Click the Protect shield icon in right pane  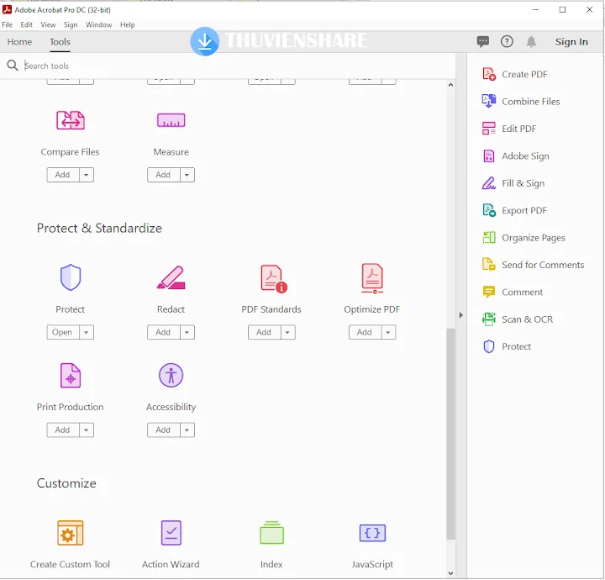click(489, 346)
